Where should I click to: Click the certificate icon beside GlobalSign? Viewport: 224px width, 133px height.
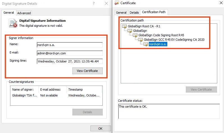pyautogui.click(x=130, y=31)
